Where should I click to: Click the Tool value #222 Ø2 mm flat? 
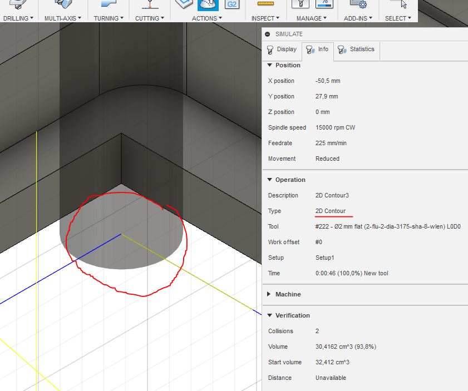click(x=388, y=226)
